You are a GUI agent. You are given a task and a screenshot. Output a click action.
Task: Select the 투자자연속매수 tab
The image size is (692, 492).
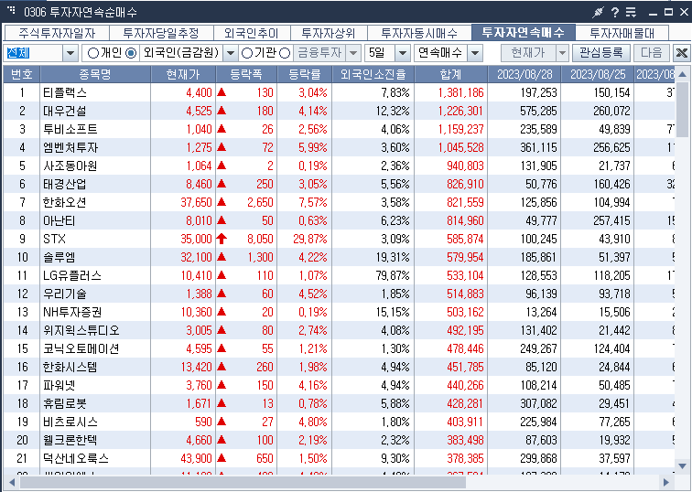(524, 32)
